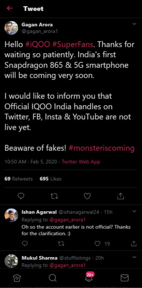Open the #monsteriscoming hashtag
This screenshot has width=142, height=288.
point(101,148)
